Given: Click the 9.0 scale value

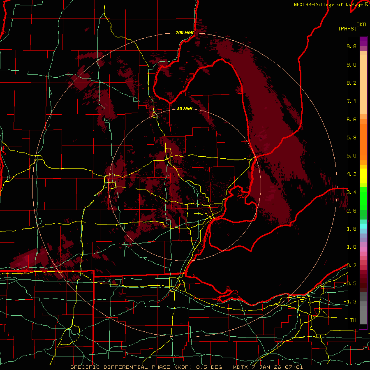Looking at the screenshot, I should tap(351, 65).
